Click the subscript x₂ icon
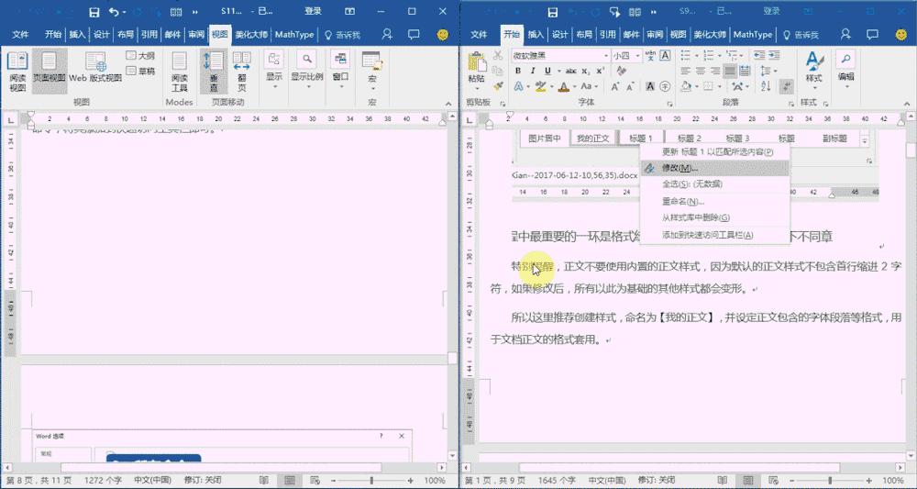This screenshot has height=489, width=917. click(x=586, y=71)
